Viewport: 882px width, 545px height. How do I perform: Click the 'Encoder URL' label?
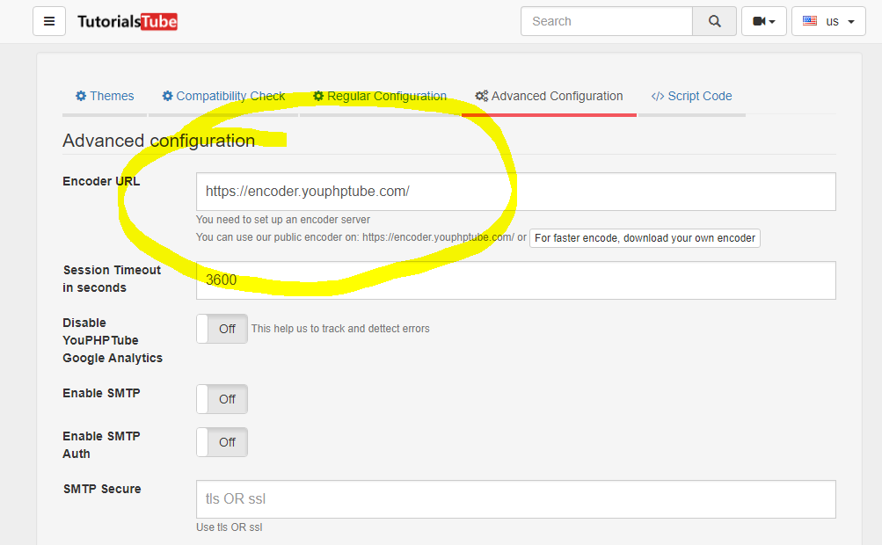pyautogui.click(x=101, y=181)
